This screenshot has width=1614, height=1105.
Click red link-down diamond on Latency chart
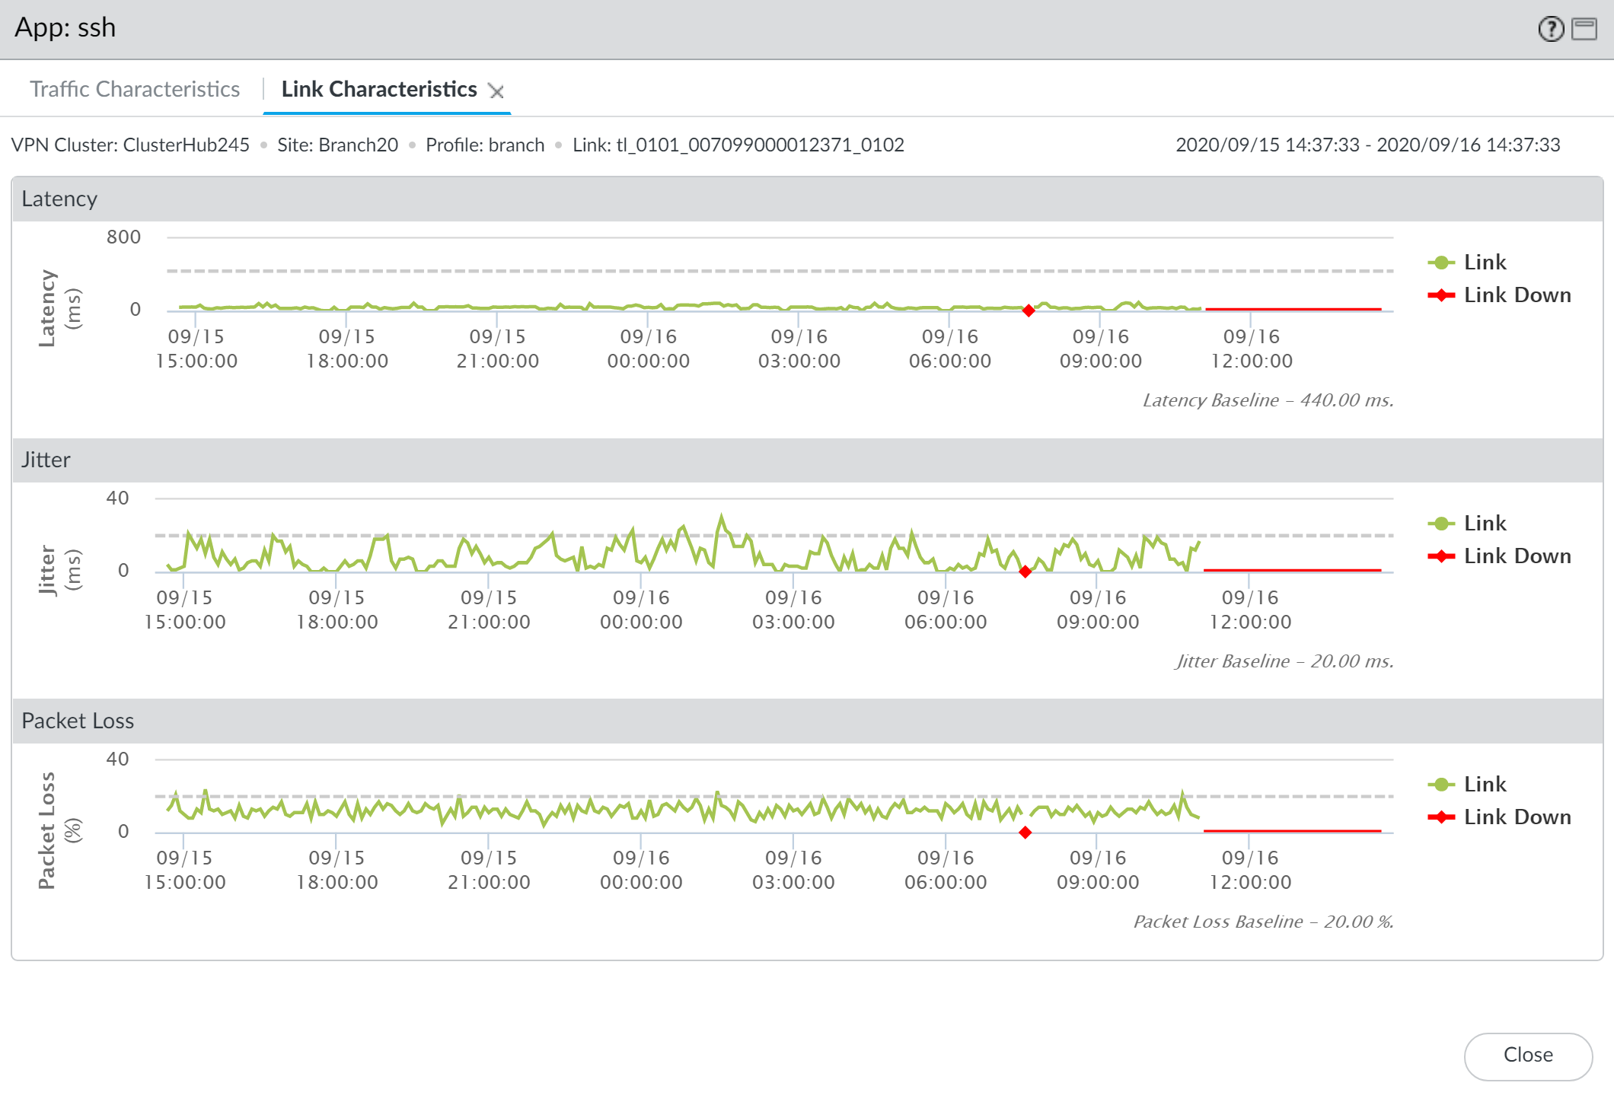point(1029,310)
